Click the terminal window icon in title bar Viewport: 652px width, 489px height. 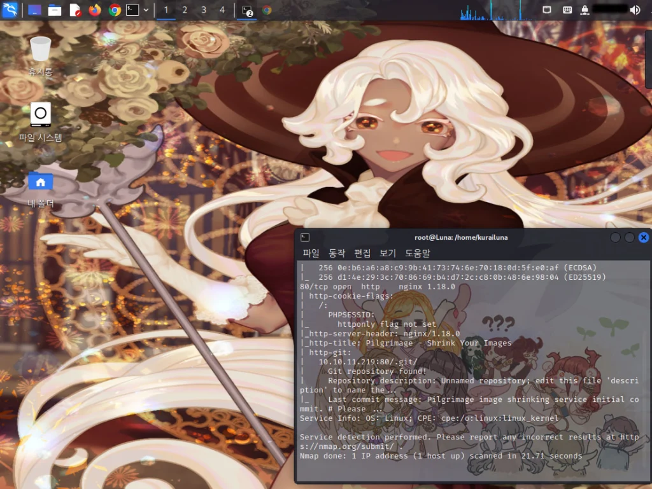(305, 237)
